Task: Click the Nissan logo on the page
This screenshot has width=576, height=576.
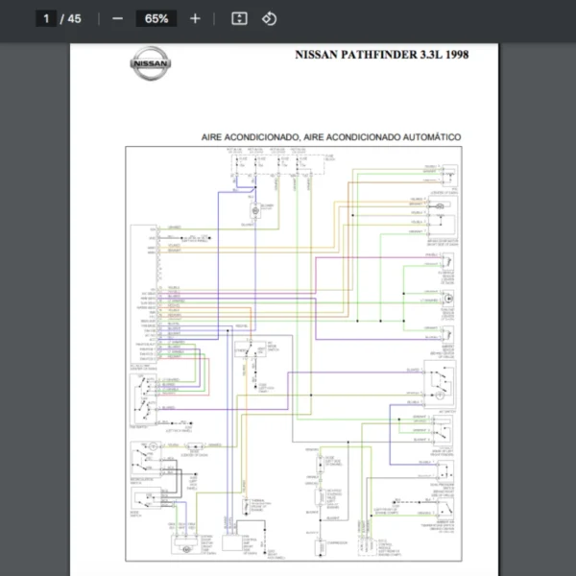Action: [x=151, y=63]
